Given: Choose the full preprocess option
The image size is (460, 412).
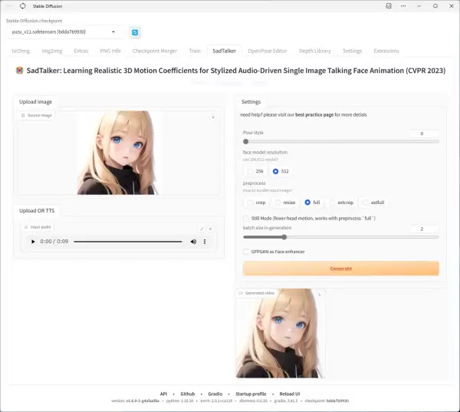Looking at the screenshot, I should click(x=312, y=203).
